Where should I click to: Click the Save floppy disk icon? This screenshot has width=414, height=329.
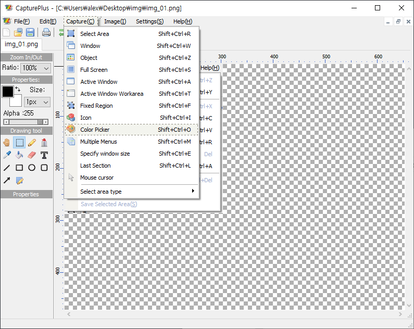pyautogui.click(x=30, y=33)
